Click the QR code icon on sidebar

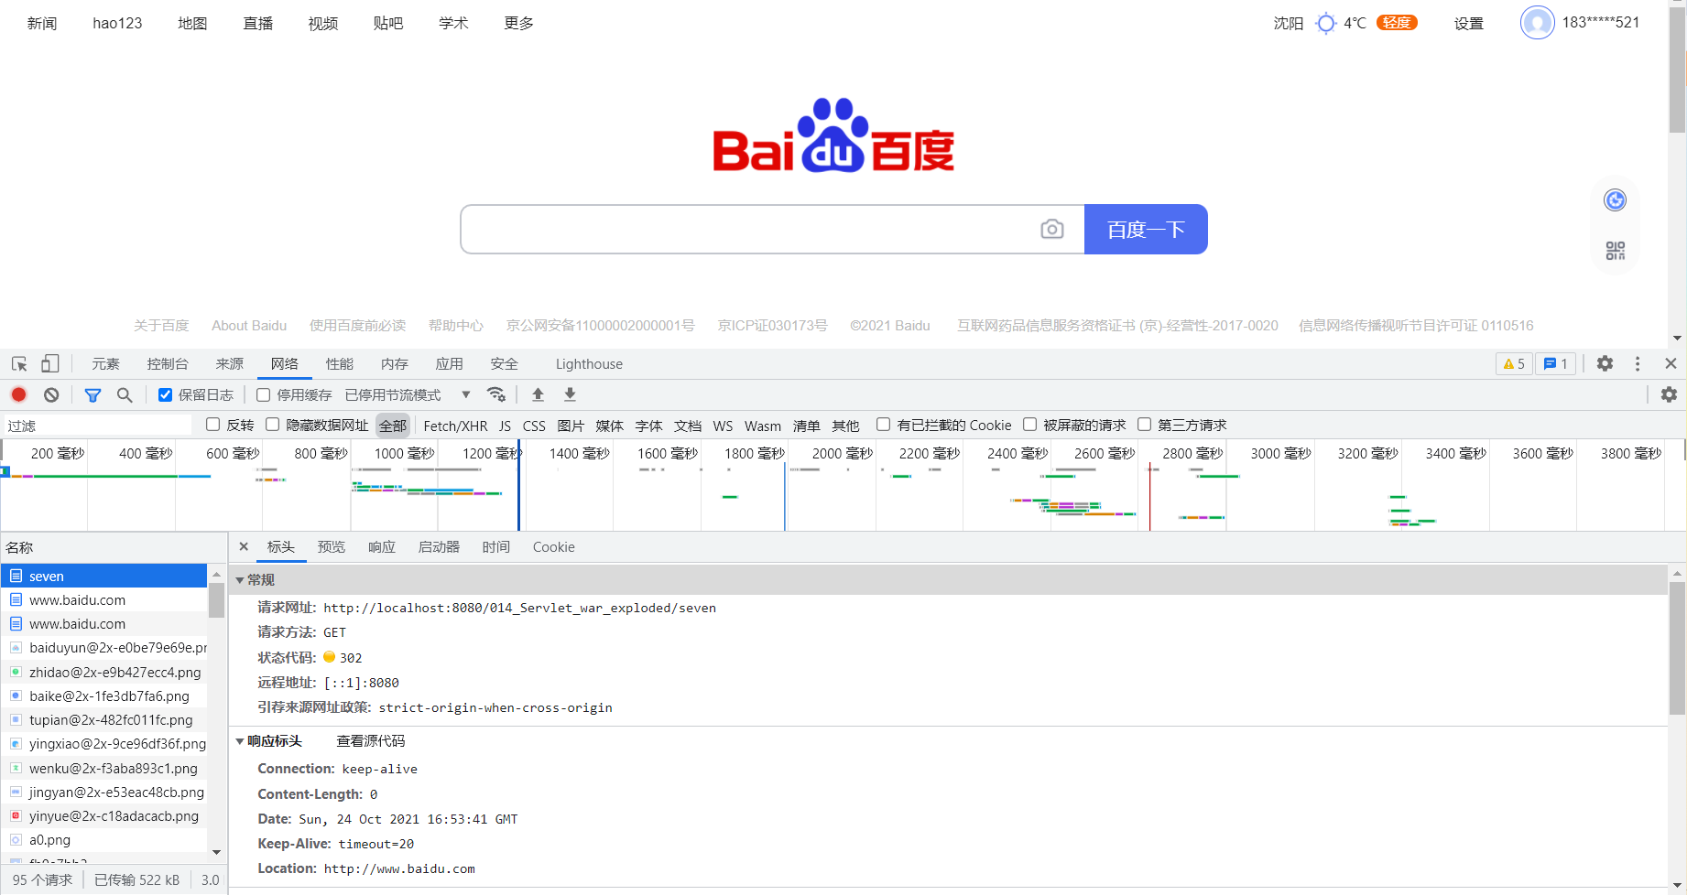tap(1616, 250)
